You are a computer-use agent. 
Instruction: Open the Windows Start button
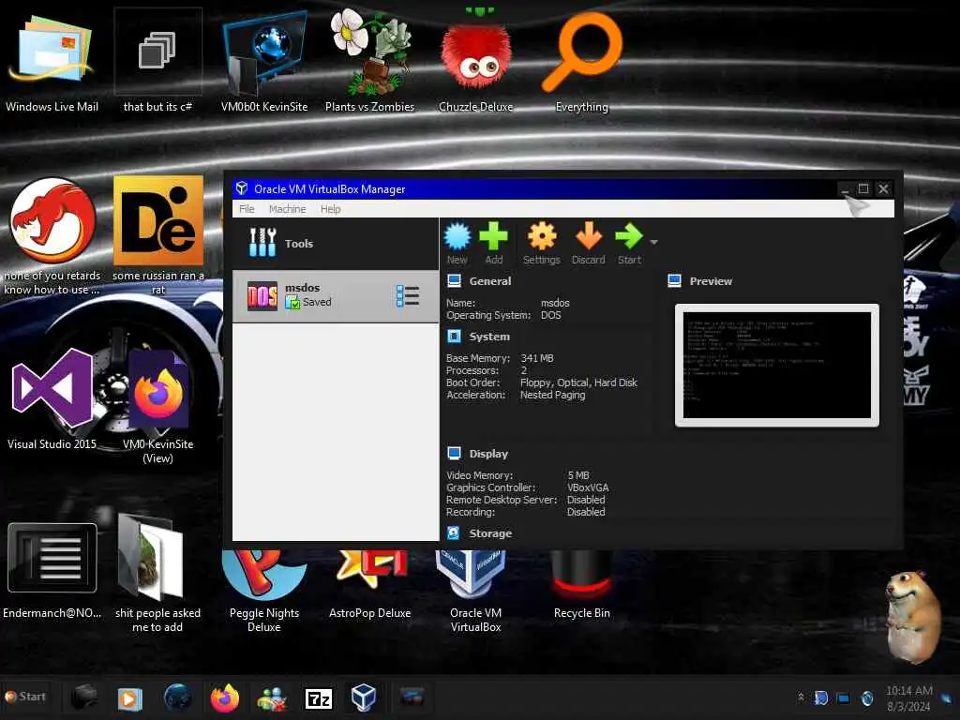tap(25, 697)
